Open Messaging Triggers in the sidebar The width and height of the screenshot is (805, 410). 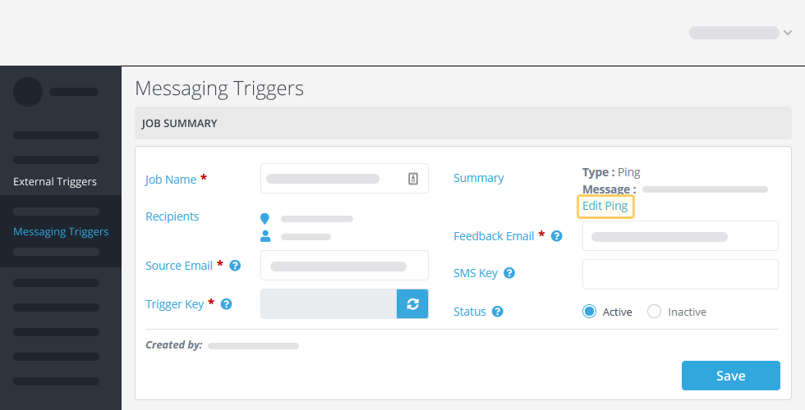[61, 231]
